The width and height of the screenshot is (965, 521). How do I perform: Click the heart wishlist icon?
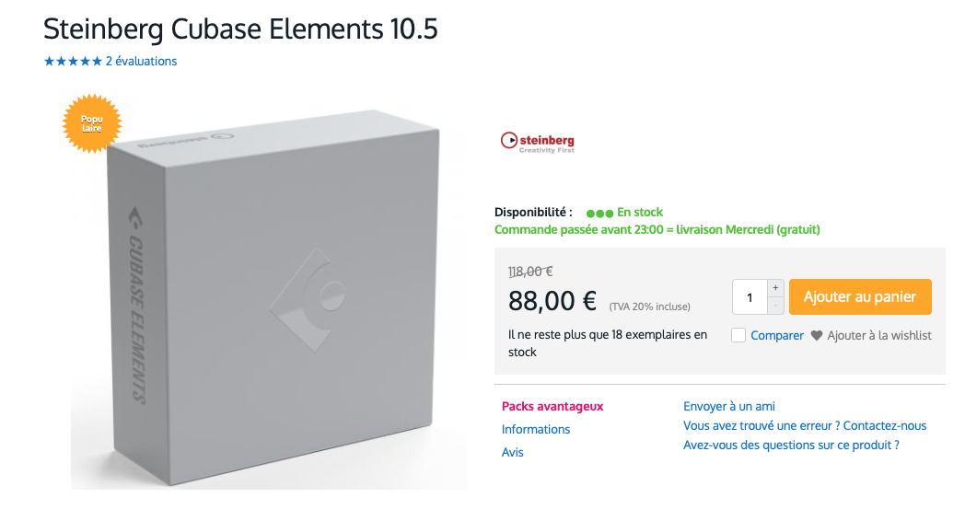click(816, 336)
